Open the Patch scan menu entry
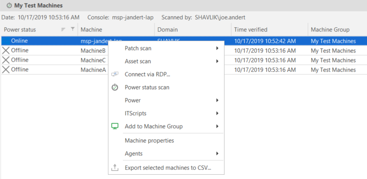 click(166, 48)
